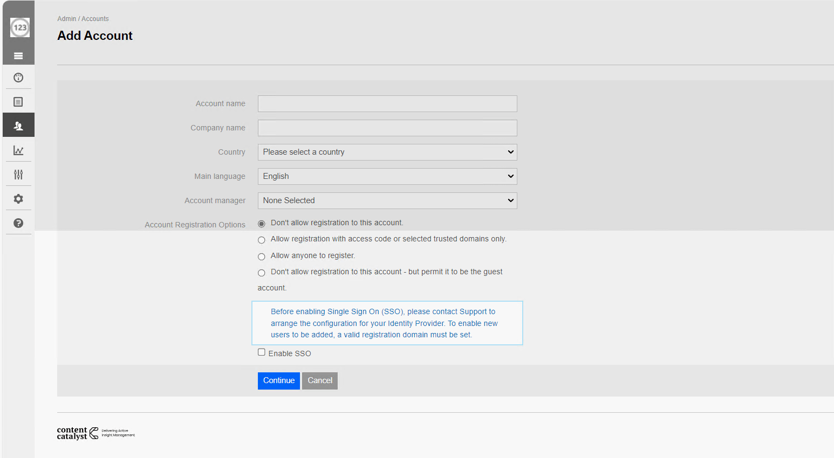
Task: Open the Country selection dropdown
Action: tap(387, 152)
